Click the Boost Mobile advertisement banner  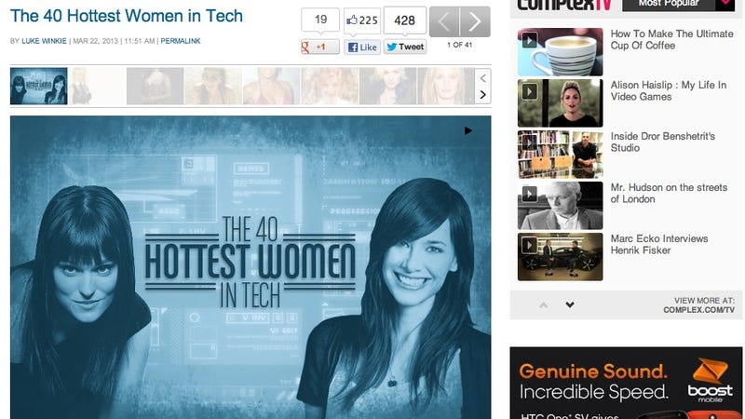[x=626, y=383]
